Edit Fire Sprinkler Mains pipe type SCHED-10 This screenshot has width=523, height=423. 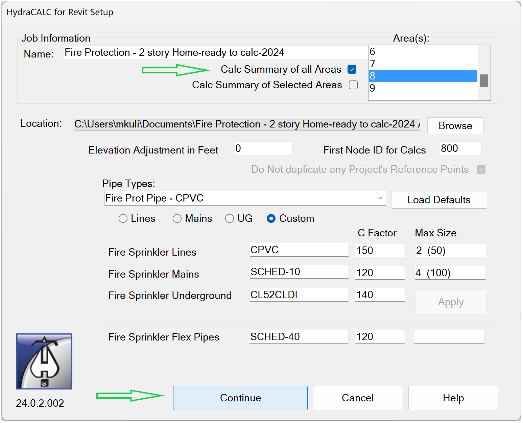tap(299, 272)
